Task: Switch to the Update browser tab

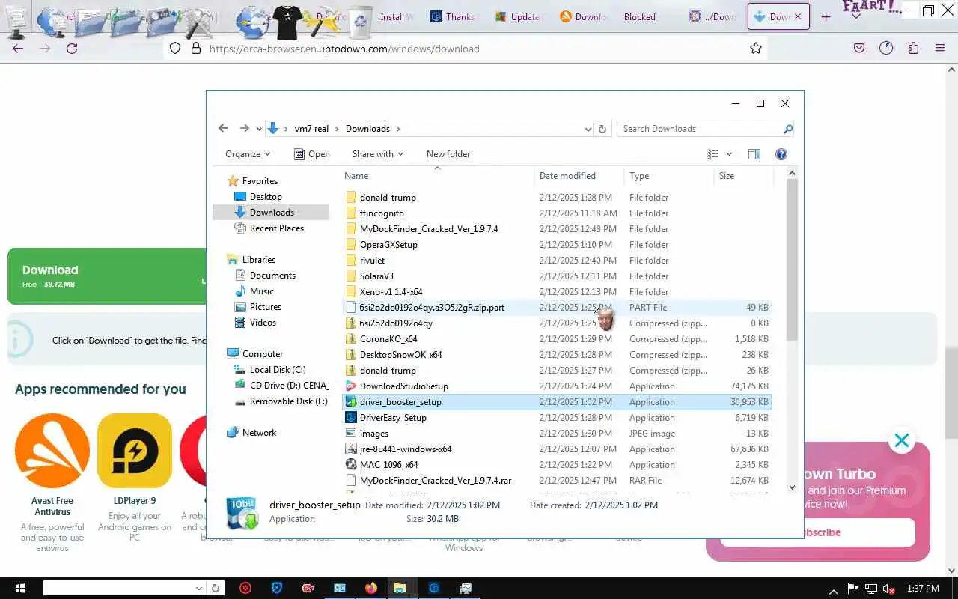Action: (518, 16)
